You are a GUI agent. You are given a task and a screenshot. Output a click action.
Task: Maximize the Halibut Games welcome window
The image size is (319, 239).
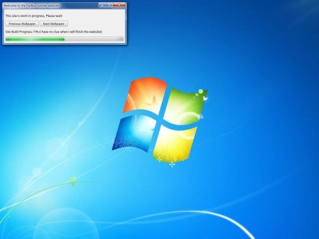tap(109, 5)
